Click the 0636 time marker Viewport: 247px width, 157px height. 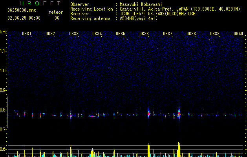pos(144,34)
